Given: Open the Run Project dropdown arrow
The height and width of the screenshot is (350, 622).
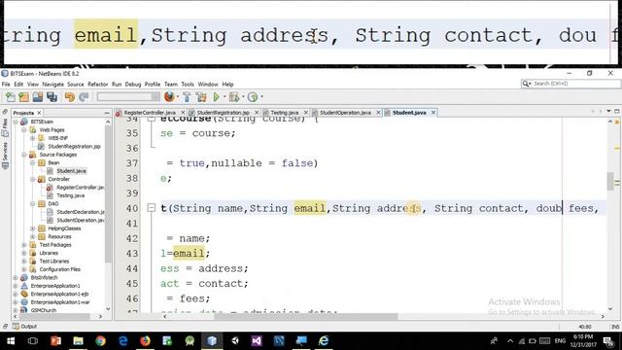Looking at the screenshot, I should 225,97.
